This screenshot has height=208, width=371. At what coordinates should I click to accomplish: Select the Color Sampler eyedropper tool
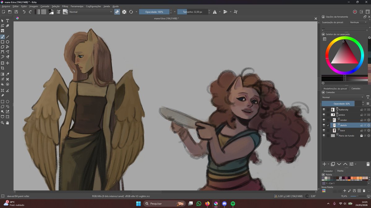coord(8,74)
